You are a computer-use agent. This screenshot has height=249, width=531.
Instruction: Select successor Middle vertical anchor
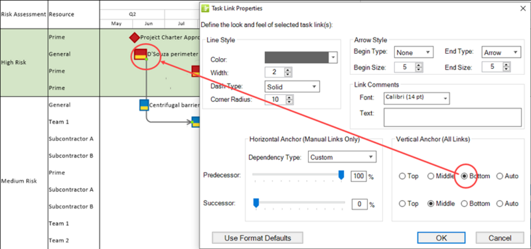point(431,204)
